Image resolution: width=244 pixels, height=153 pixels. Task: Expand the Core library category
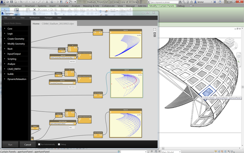10,28
